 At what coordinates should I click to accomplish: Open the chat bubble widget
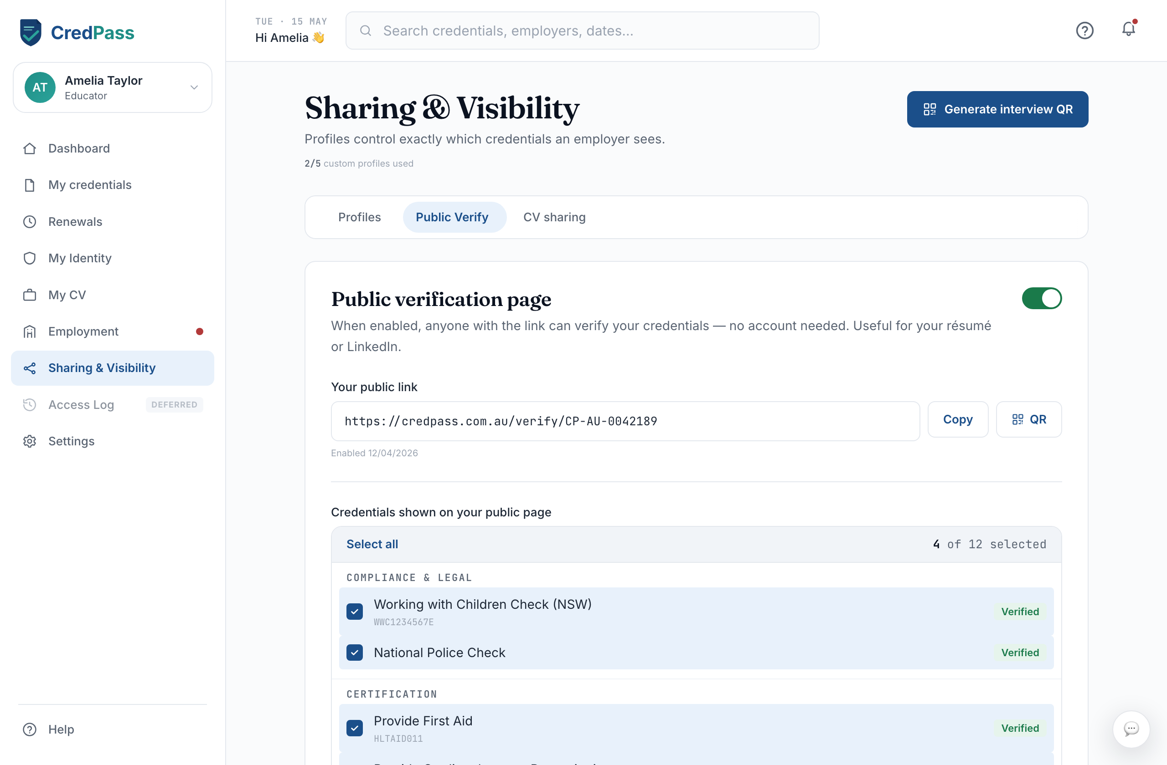pyautogui.click(x=1131, y=729)
